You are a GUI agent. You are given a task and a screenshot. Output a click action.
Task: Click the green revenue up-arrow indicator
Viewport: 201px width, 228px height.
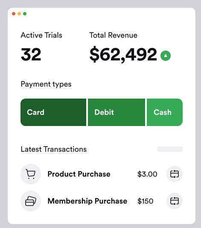pyautogui.click(x=166, y=56)
